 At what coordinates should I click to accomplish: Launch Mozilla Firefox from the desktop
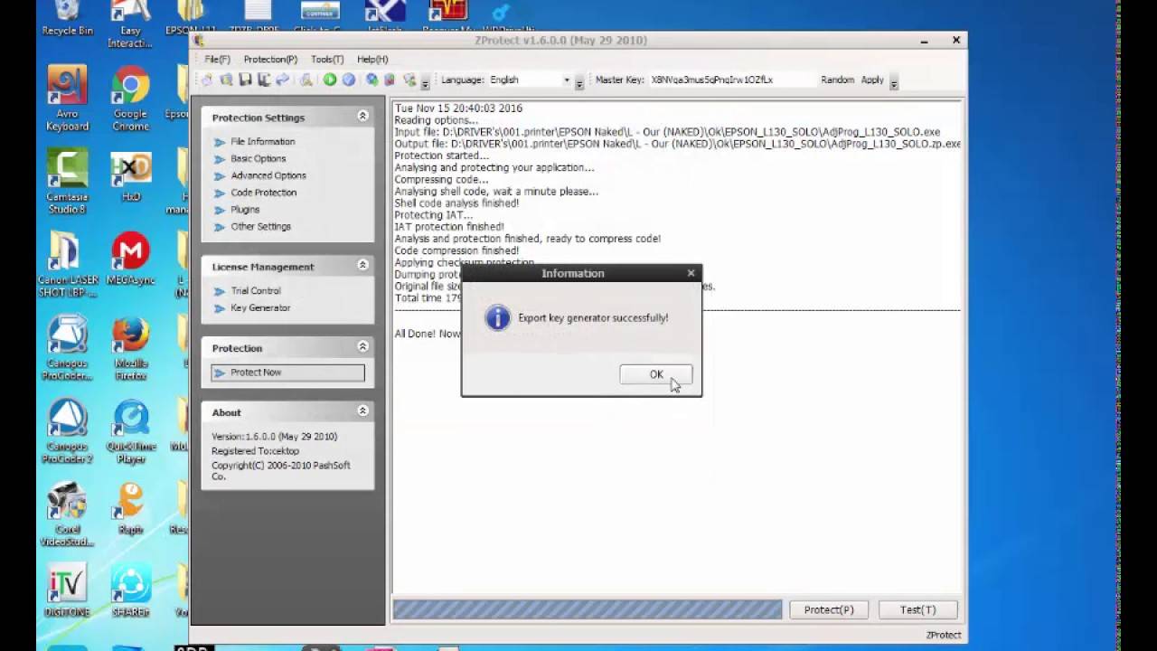pos(131,349)
